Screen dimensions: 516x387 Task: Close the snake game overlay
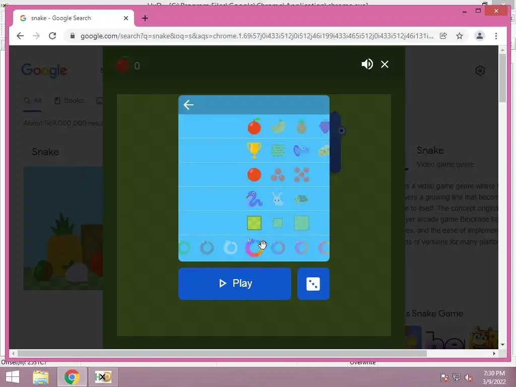tap(384, 64)
